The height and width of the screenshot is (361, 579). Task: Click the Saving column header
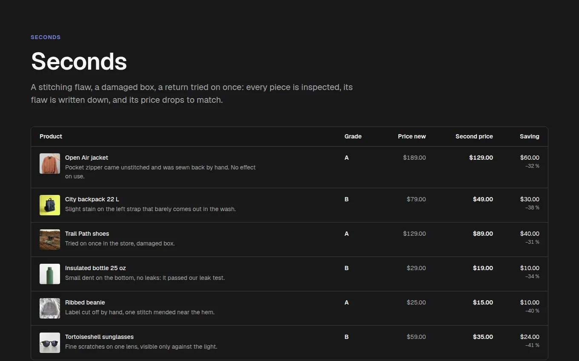point(530,136)
